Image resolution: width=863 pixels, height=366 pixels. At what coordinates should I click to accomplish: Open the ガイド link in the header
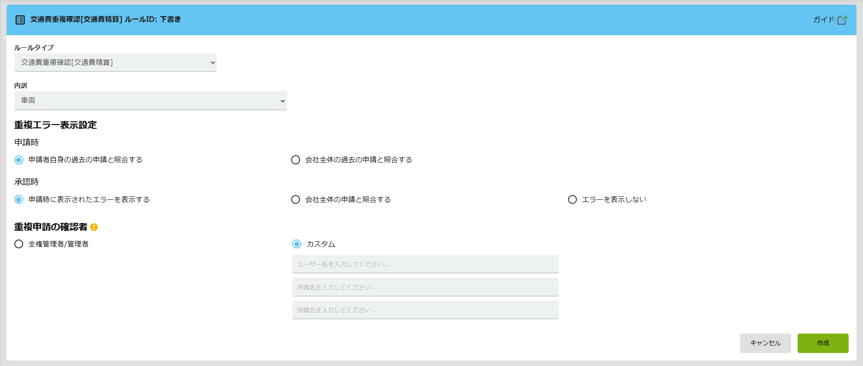pyautogui.click(x=824, y=19)
